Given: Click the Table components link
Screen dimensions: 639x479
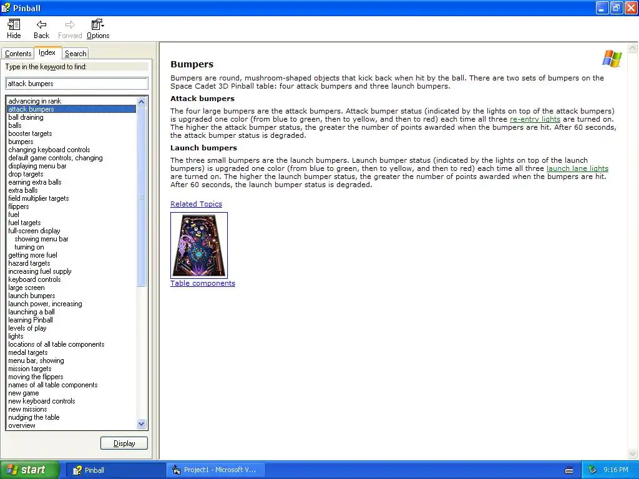Looking at the screenshot, I should tap(203, 283).
